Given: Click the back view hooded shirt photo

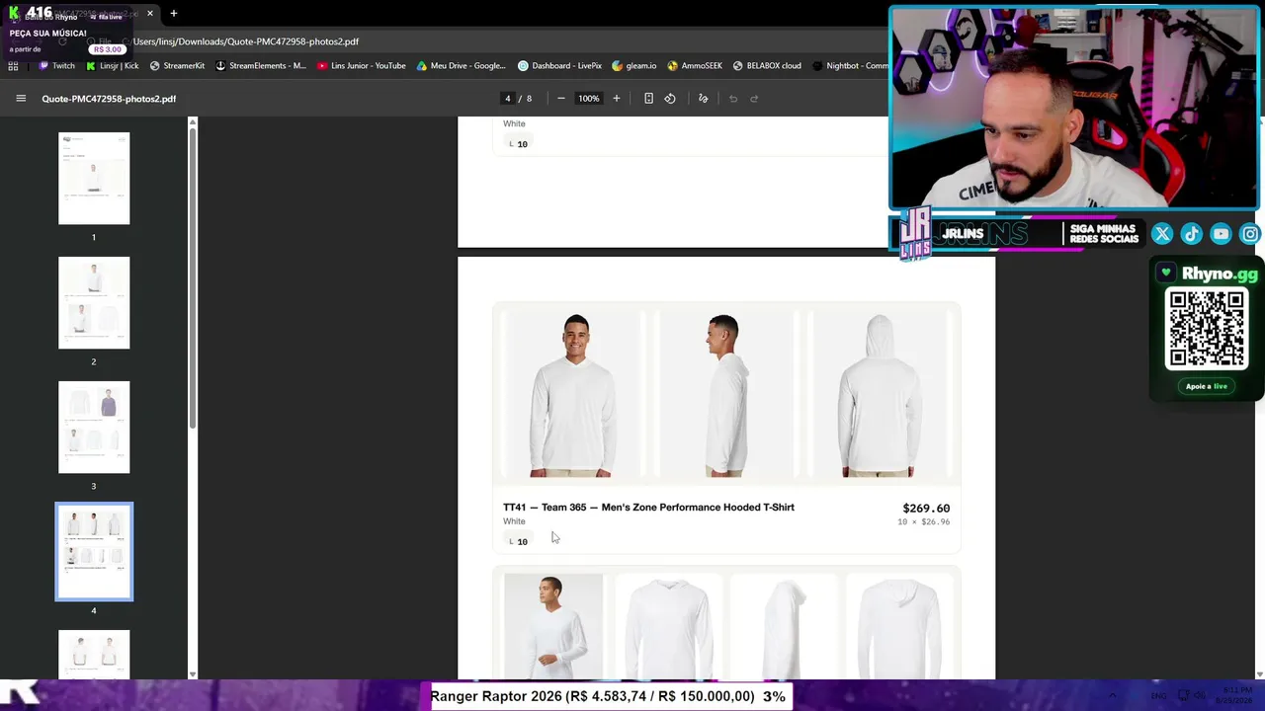Looking at the screenshot, I should (x=879, y=396).
